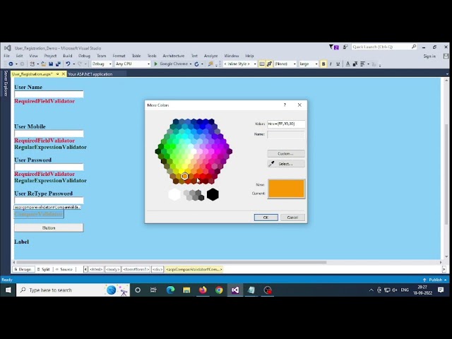Open the Server Explorer side panel

[x=6, y=83]
